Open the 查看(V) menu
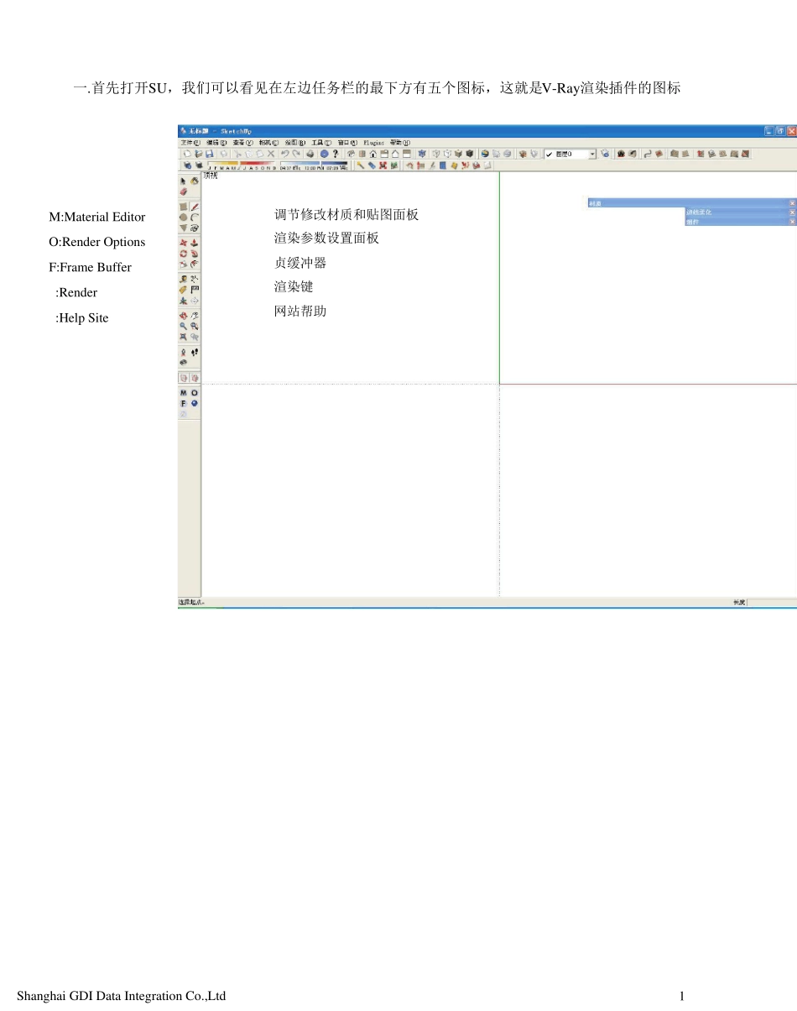This screenshot has height=1011, width=797. [x=243, y=143]
